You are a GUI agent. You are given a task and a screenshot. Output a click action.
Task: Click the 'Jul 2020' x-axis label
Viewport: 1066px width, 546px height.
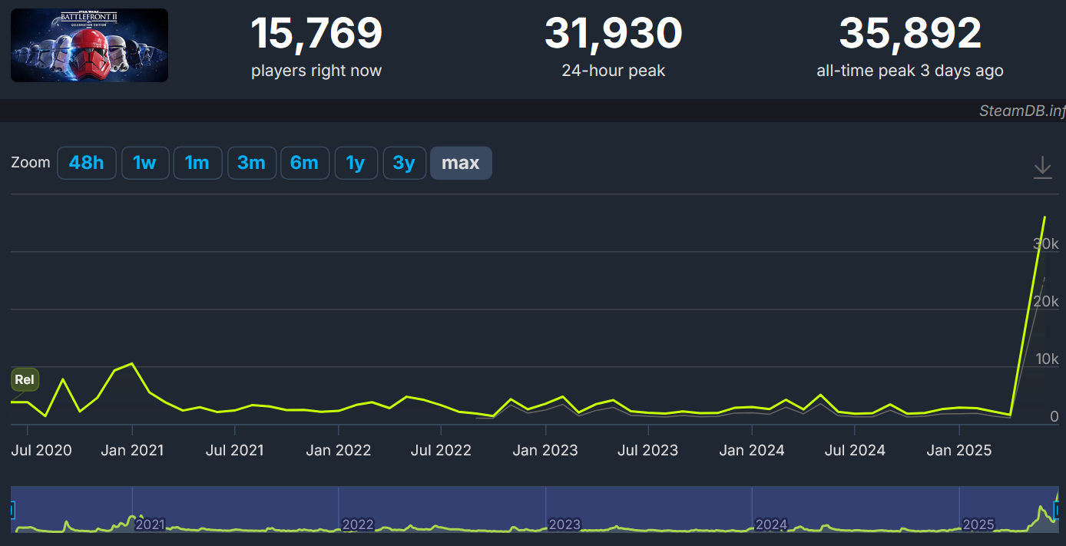click(x=41, y=451)
